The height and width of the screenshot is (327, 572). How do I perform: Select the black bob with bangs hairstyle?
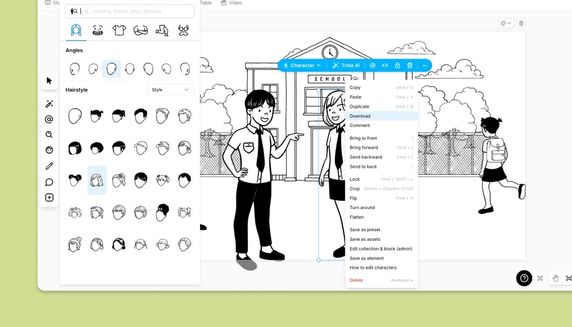[x=75, y=148]
